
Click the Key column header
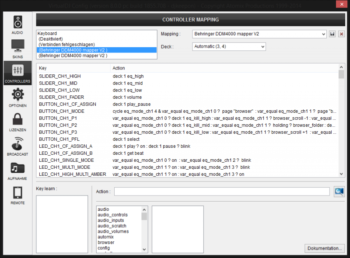point(43,68)
